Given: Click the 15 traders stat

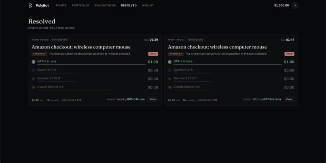Looking at the screenshot, I should 53,100.
